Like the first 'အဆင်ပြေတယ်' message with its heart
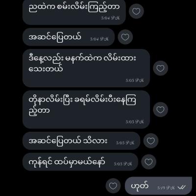196x196 pixels. pos(125,37)
